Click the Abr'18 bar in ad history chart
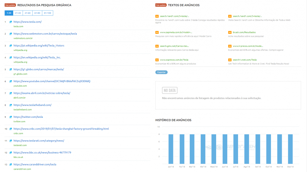 [x=203, y=149]
